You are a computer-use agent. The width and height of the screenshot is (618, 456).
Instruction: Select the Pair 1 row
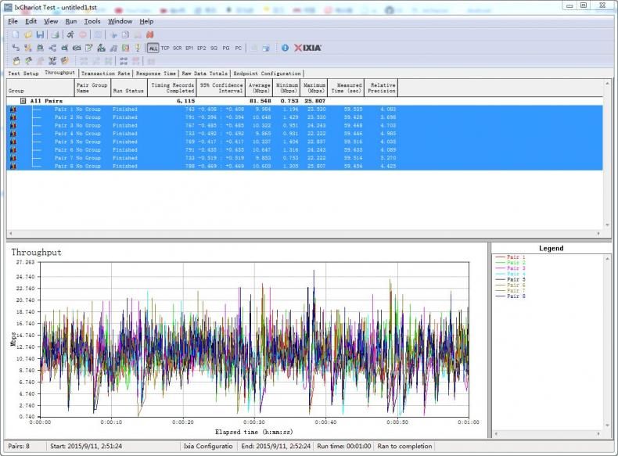304,110
